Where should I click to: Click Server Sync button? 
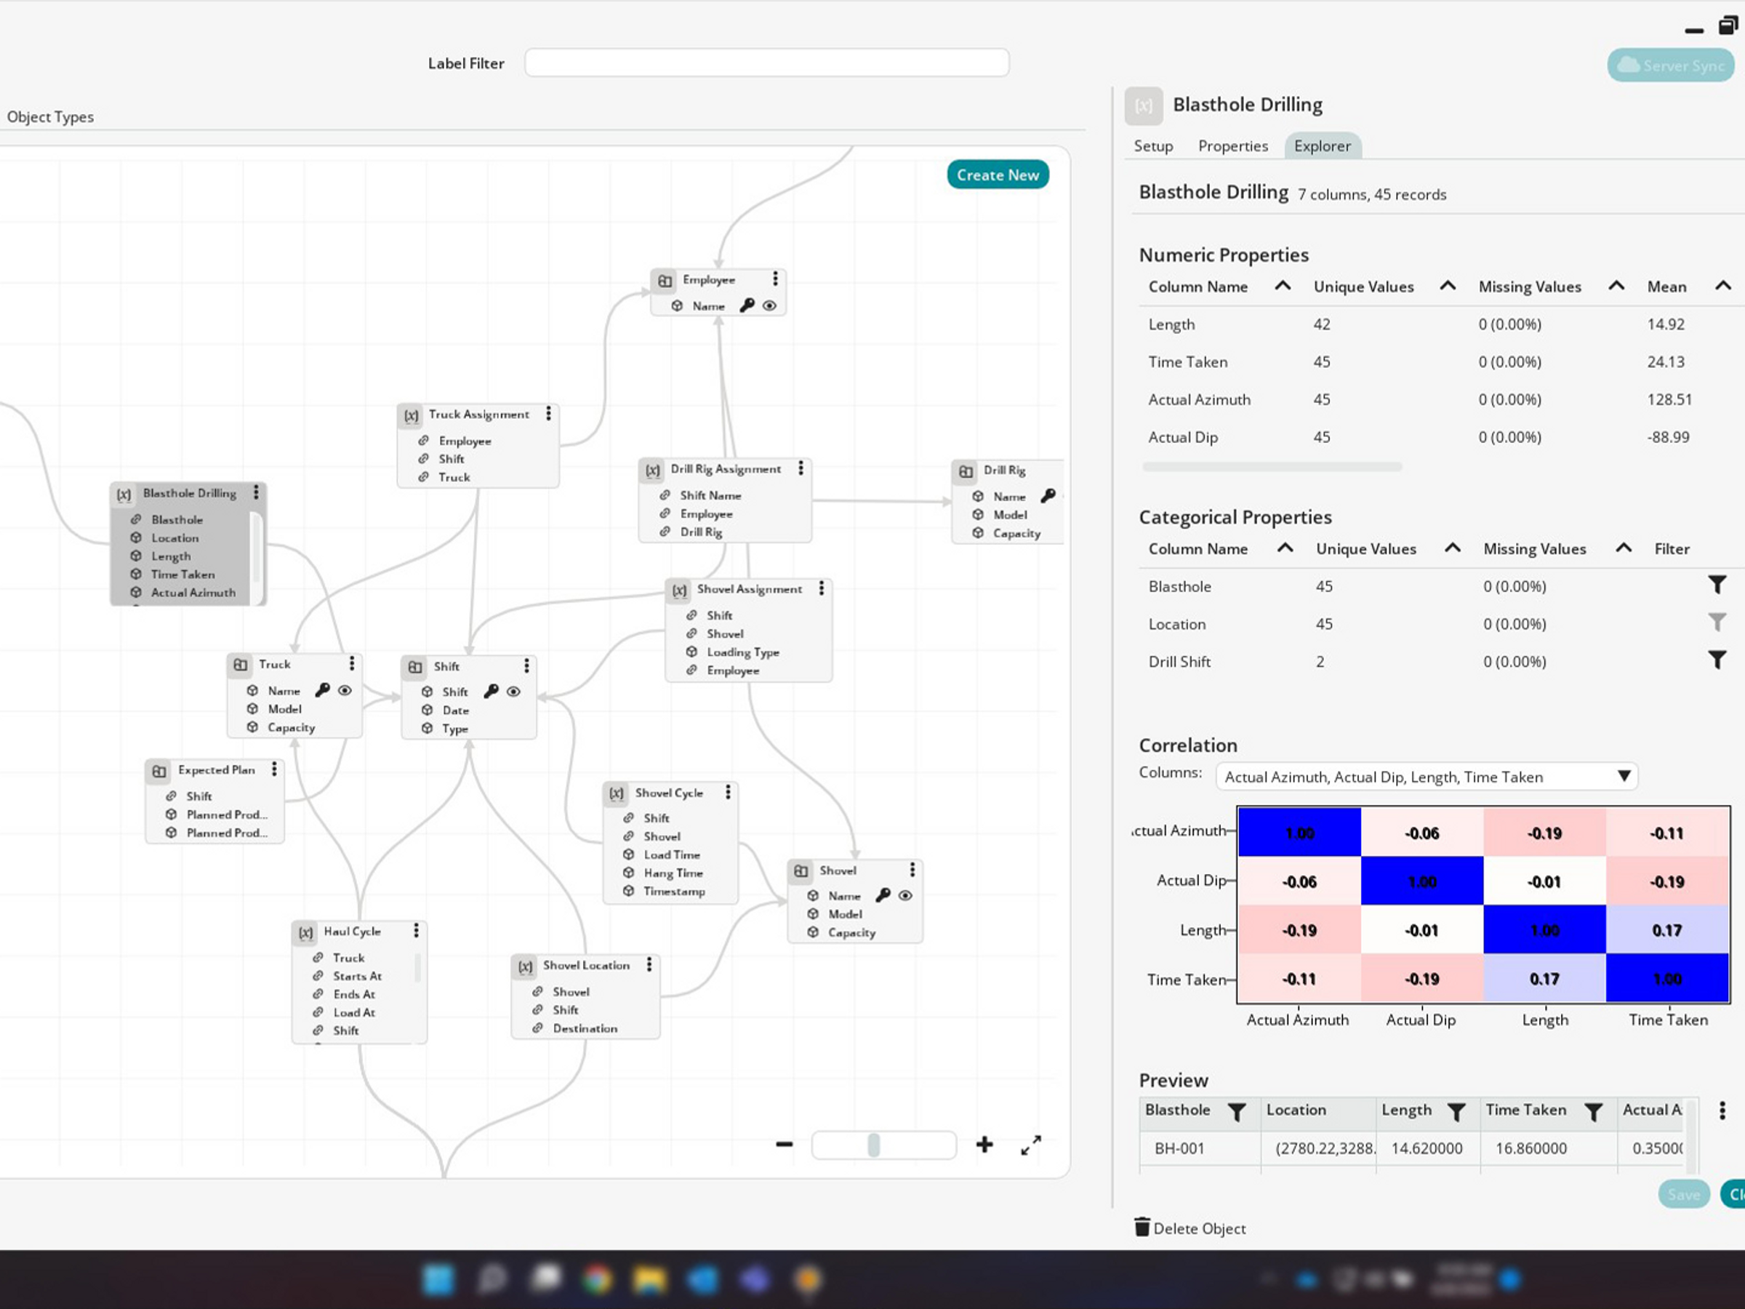coord(1671,65)
